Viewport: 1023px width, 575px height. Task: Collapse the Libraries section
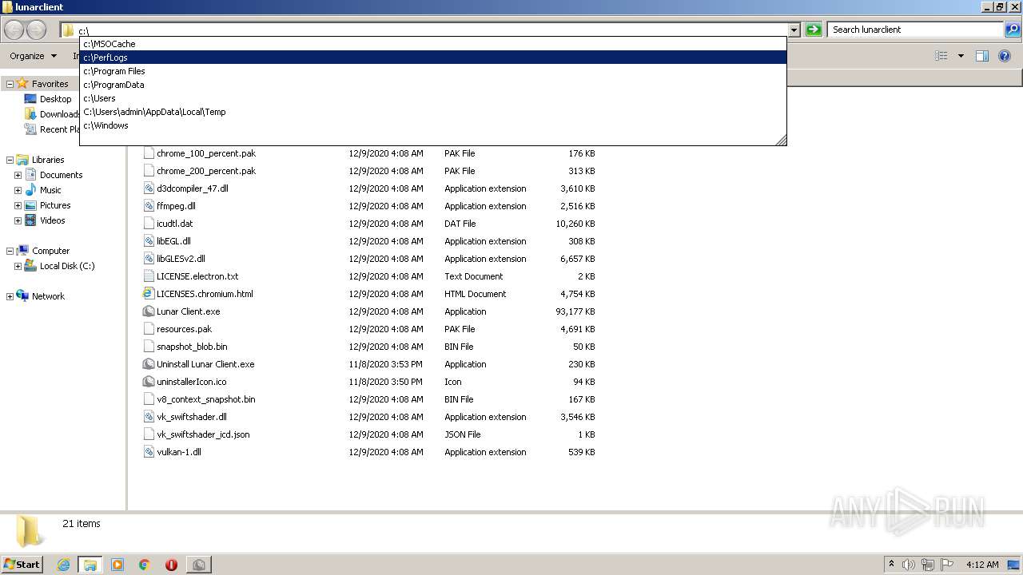point(10,160)
